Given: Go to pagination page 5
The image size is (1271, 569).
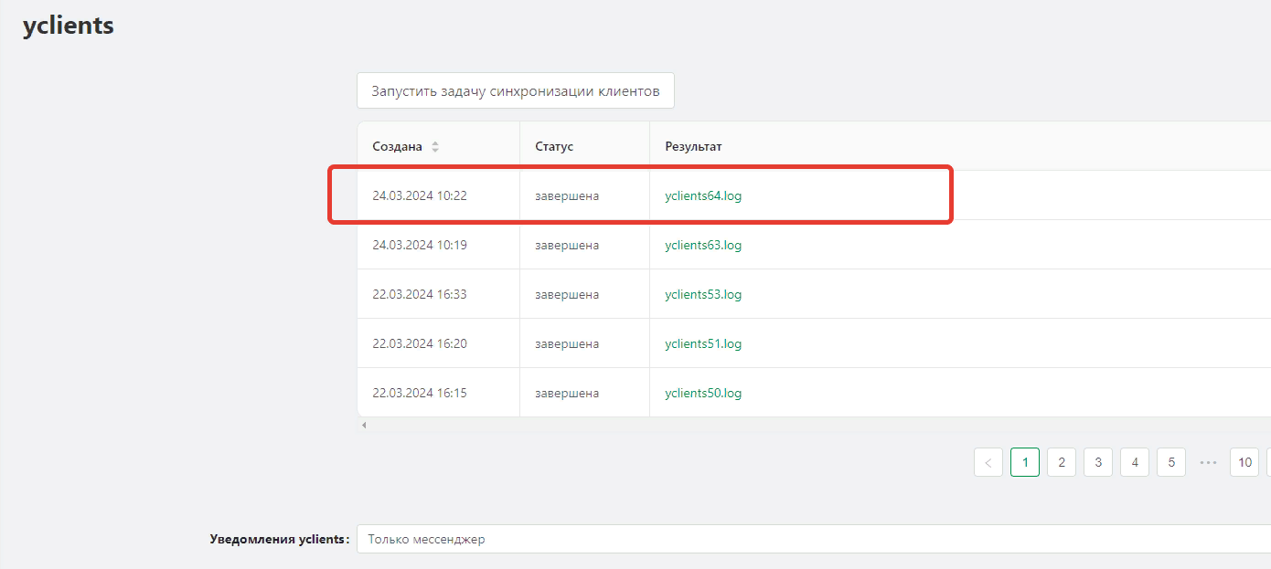Looking at the screenshot, I should [x=1171, y=462].
